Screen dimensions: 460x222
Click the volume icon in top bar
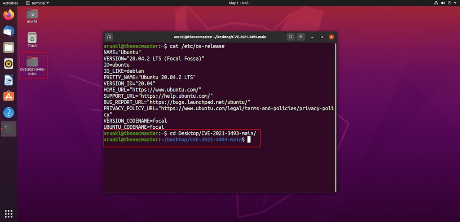[442, 3]
